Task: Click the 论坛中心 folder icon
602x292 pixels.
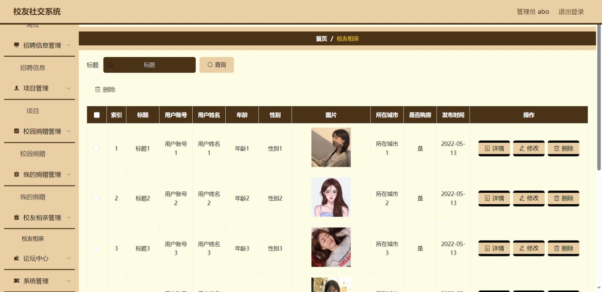Action: 16,258
